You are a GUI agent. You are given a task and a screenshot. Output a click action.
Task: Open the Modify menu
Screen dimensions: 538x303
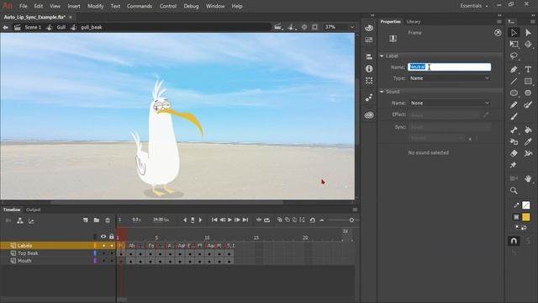click(x=95, y=6)
